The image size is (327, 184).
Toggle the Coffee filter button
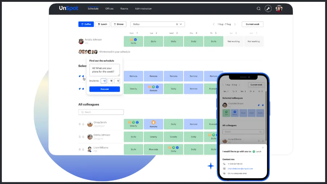pos(86,24)
